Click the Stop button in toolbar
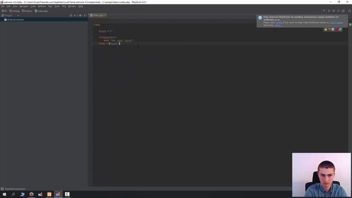 (x=338, y=11)
